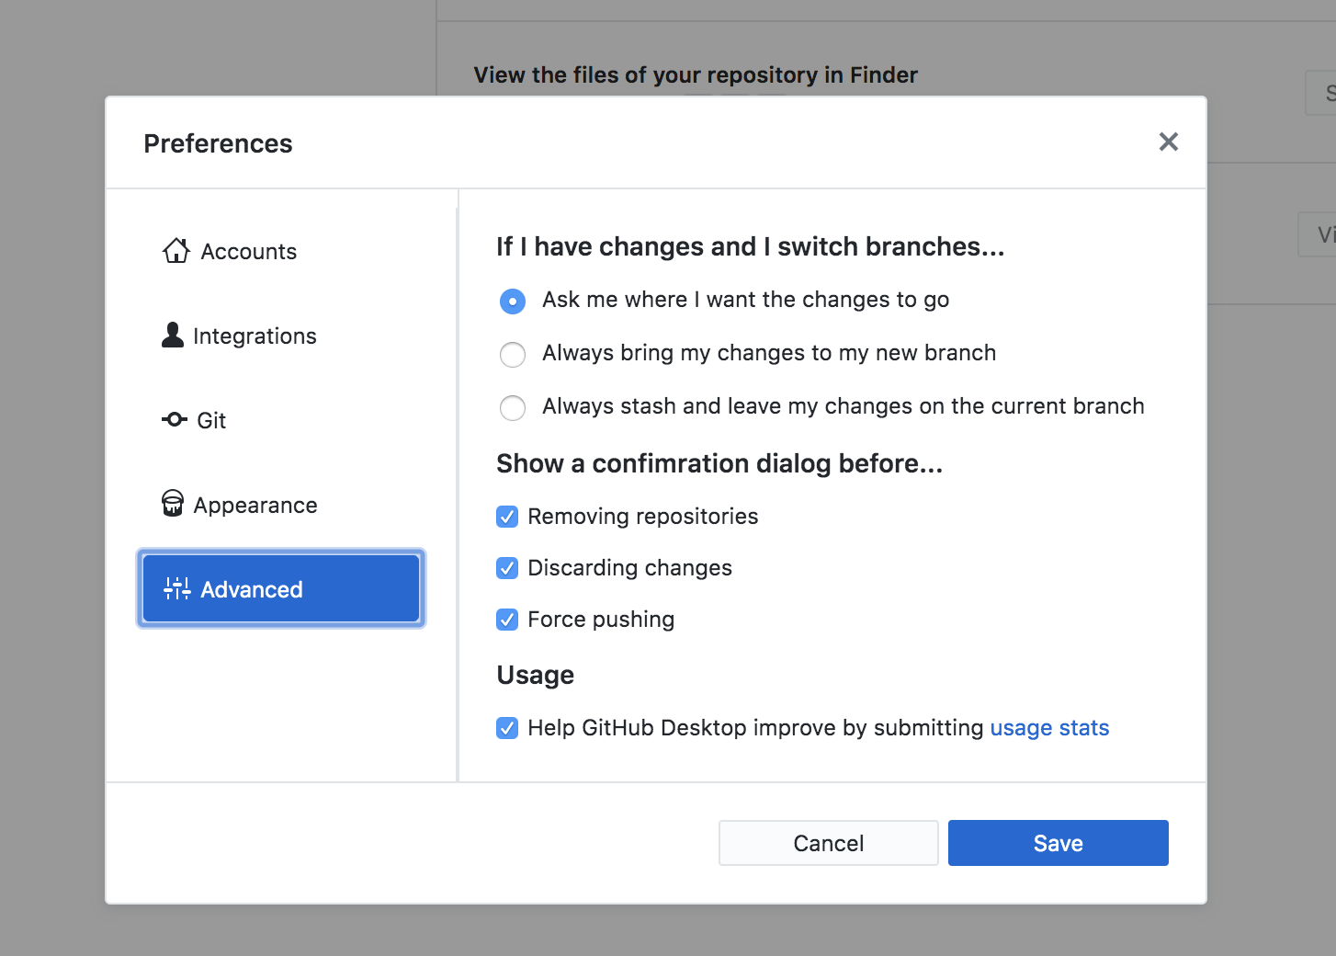1336x956 pixels.
Task: Click Cancel to discard preference changes
Action: point(827,843)
